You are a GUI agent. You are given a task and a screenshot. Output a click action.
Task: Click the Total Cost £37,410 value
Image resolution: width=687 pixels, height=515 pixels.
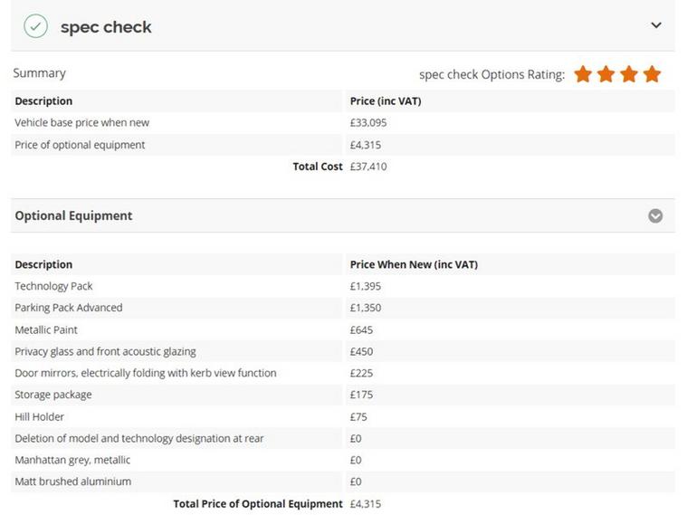pyautogui.click(x=368, y=167)
